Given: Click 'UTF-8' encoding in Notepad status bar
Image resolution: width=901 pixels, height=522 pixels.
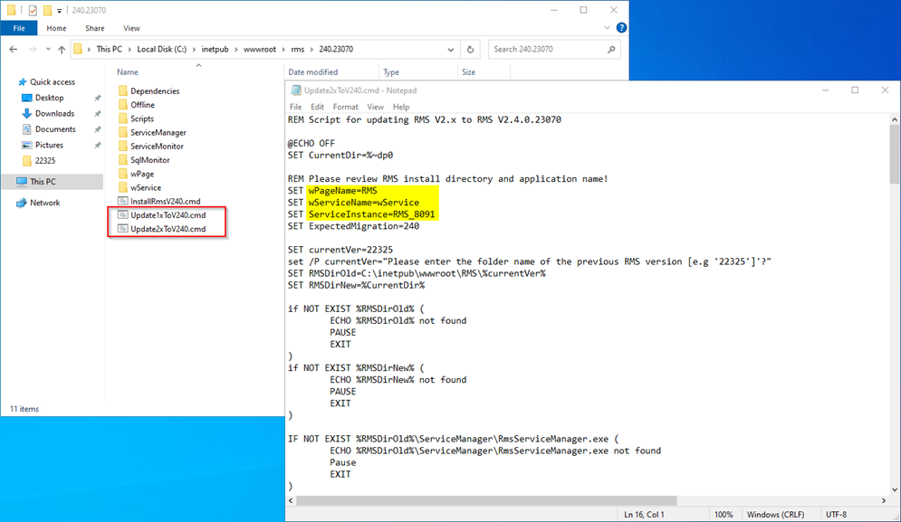Looking at the screenshot, I should pos(836,515).
